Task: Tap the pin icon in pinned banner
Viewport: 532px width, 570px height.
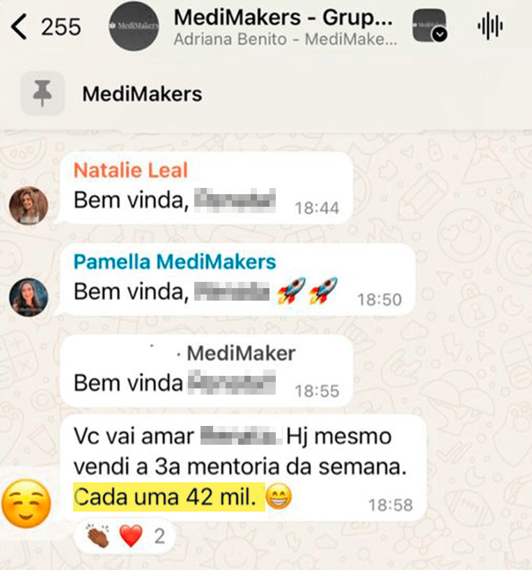Action: (42, 93)
